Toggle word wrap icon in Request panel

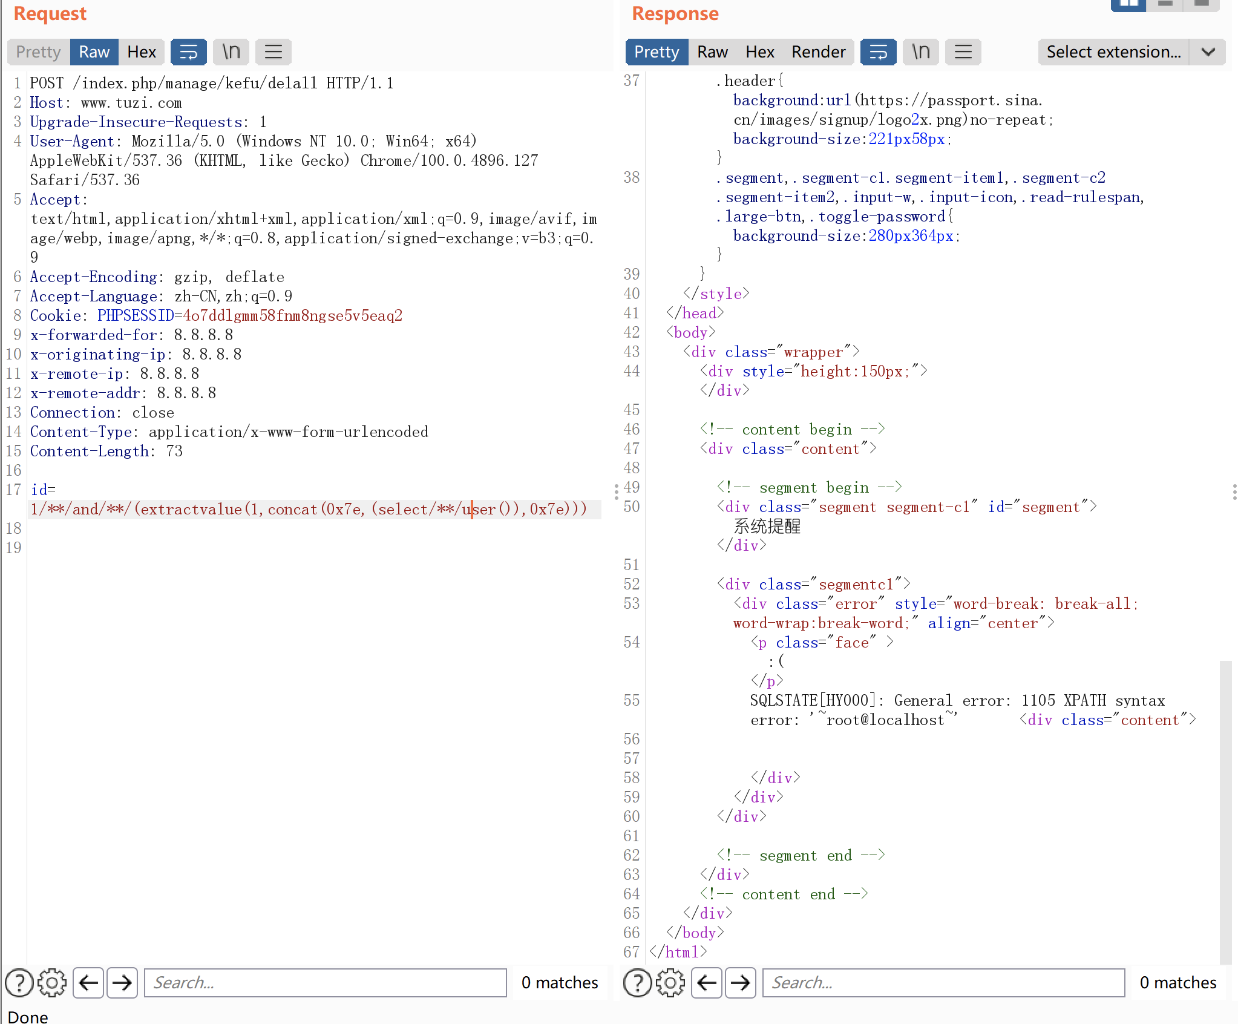click(188, 52)
